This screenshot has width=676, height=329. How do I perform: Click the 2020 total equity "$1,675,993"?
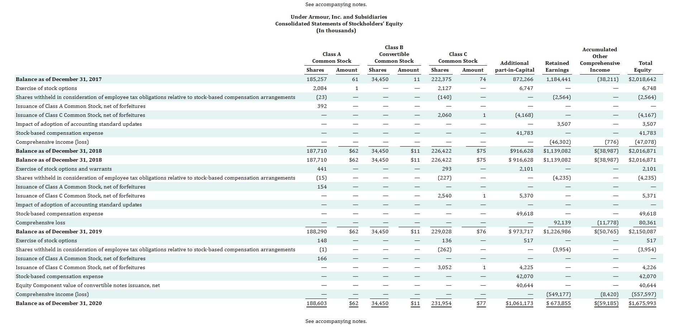pyautogui.click(x=642, y=303)
